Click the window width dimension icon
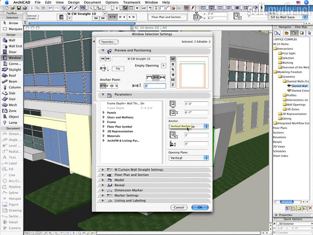Image resolution: width=313 pixels, height=235 pixels. click(x=173, y=104)
